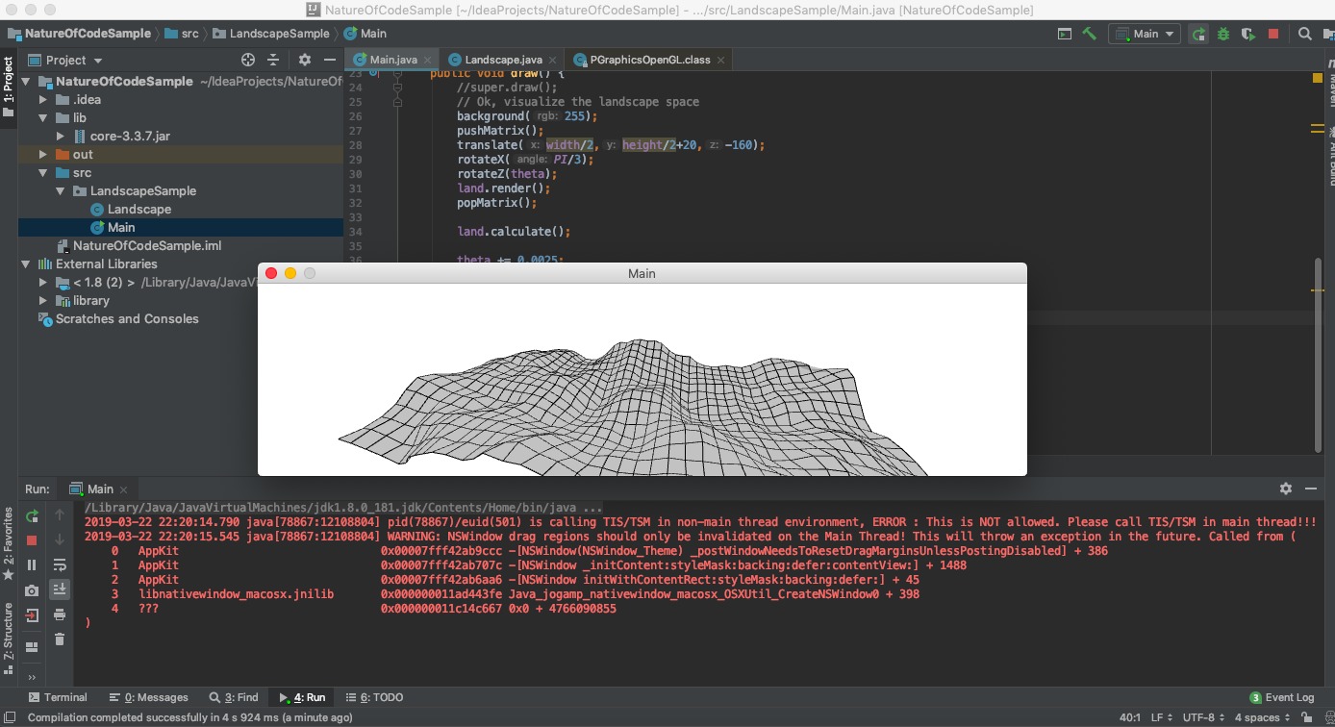This screenshot has height=727, width=1335.
Task: Select Landscape class in project tree
Action: (x=139, y=210)
